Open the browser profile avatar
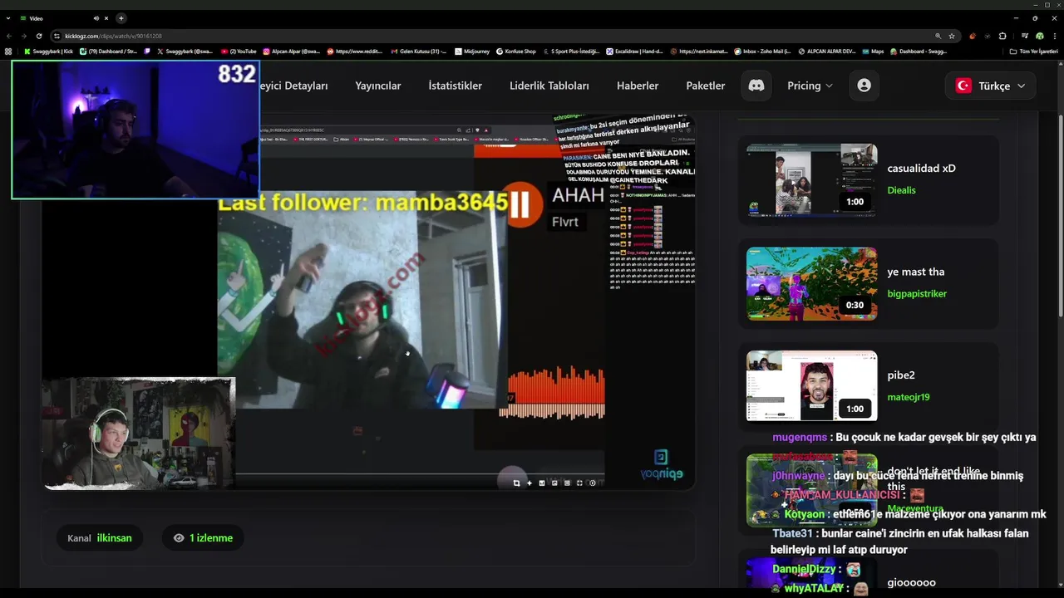 click(x=1039, y=36)
